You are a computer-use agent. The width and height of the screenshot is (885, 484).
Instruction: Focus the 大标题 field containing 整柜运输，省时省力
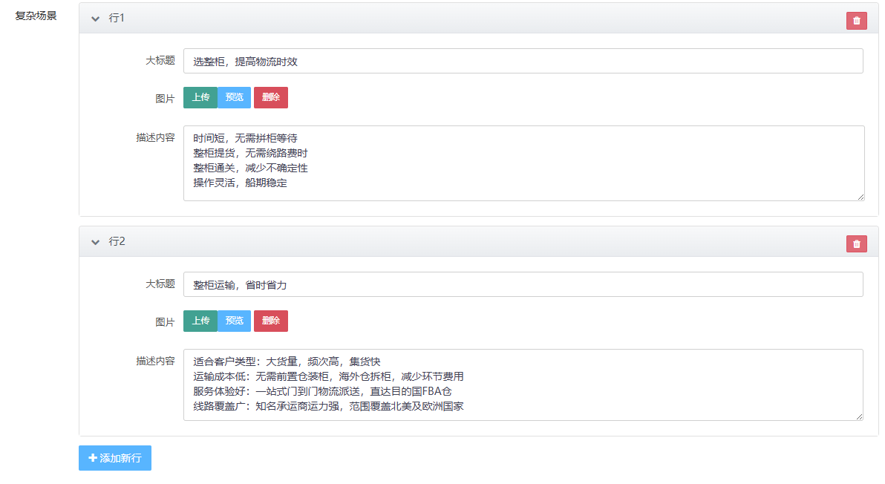(x=523, y=284)
